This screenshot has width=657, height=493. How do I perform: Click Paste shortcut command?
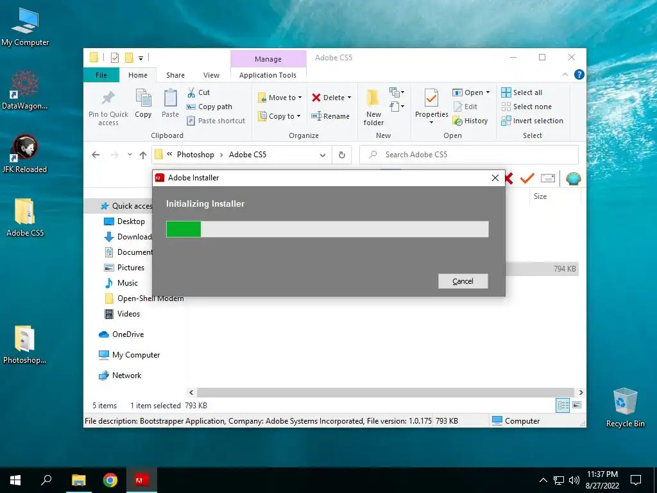click(216, 121)
